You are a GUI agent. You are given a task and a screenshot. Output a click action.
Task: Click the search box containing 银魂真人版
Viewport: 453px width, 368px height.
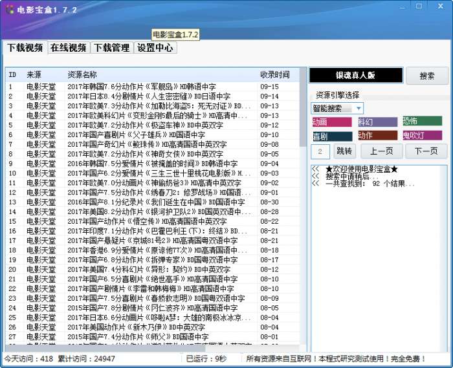pos(356,75)
